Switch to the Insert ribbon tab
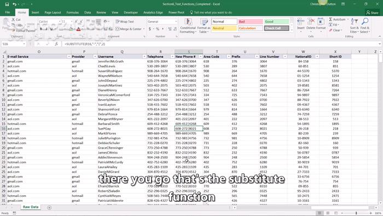Screen dimensions: 383x216 coord(35,12)
